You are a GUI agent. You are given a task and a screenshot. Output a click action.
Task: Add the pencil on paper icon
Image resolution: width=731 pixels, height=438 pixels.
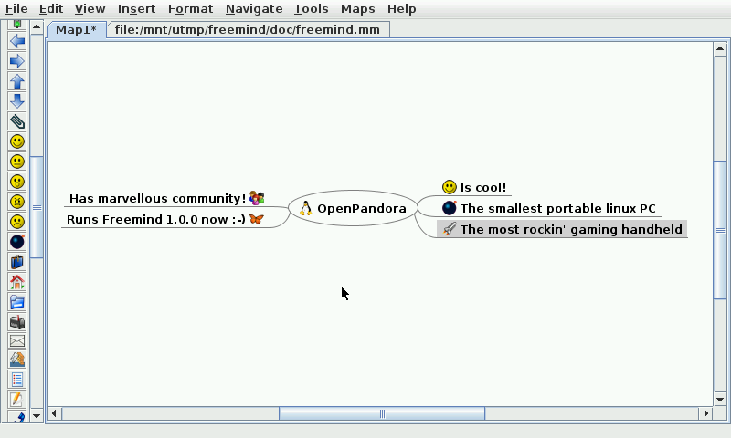click(x=17, y=400)
